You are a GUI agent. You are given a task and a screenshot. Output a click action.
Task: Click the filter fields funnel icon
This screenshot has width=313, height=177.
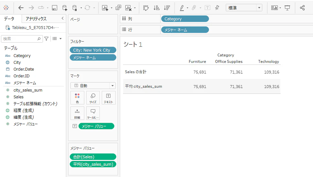coord(46,39)
